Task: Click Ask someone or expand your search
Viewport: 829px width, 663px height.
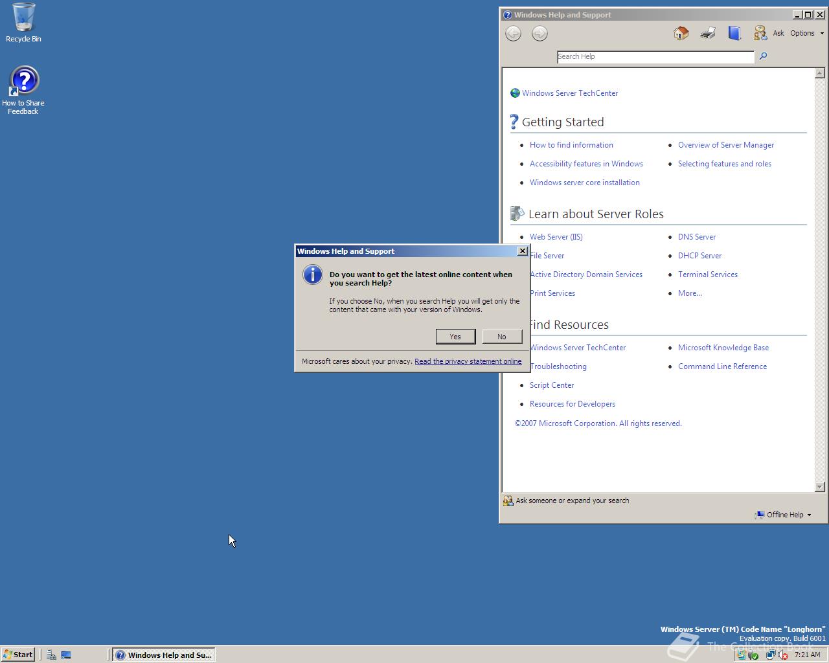Action: [566, 500]
